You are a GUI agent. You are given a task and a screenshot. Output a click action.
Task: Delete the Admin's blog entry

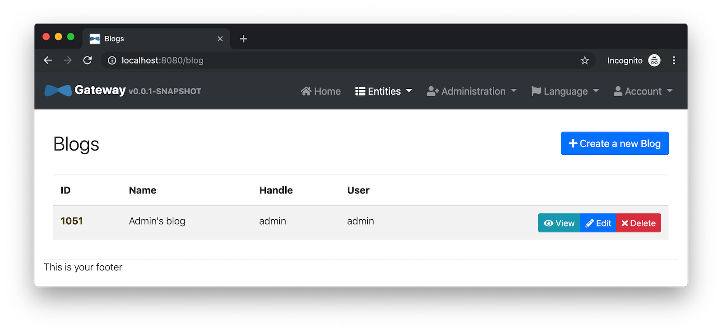tap(639, 223)
